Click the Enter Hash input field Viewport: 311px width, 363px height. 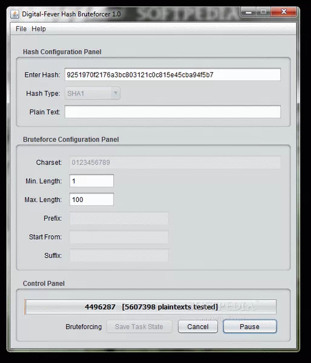coord(172,74)
